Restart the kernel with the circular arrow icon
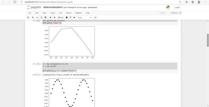209x107 pixels. pyautogui.click(x=71, y=18)
